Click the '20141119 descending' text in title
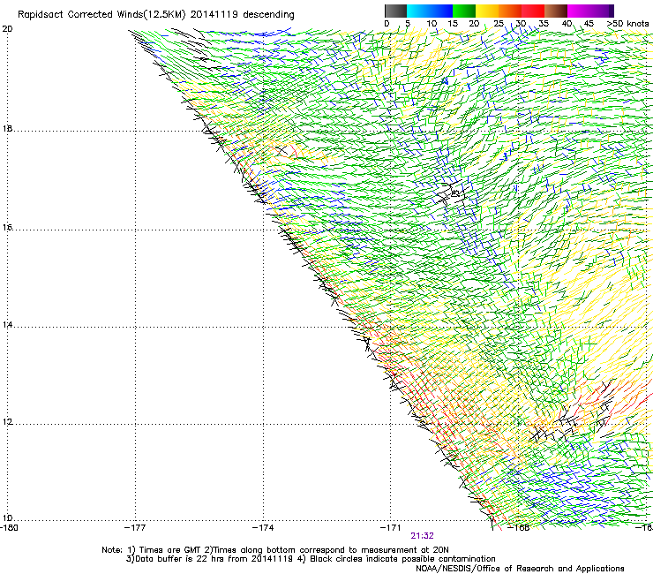This screenshot has width=653, height=574. click(x=243, y=15)
